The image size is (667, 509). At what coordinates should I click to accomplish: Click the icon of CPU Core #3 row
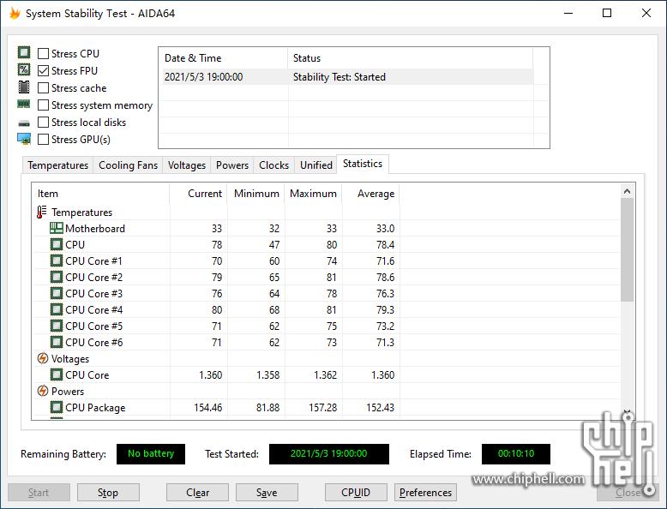pyautogui.click(x=56, y=293)
